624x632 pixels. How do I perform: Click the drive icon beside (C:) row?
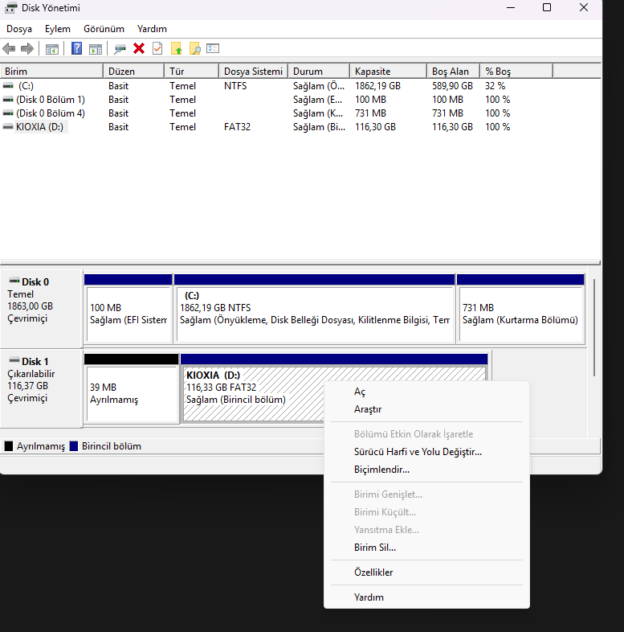(8, 86)
